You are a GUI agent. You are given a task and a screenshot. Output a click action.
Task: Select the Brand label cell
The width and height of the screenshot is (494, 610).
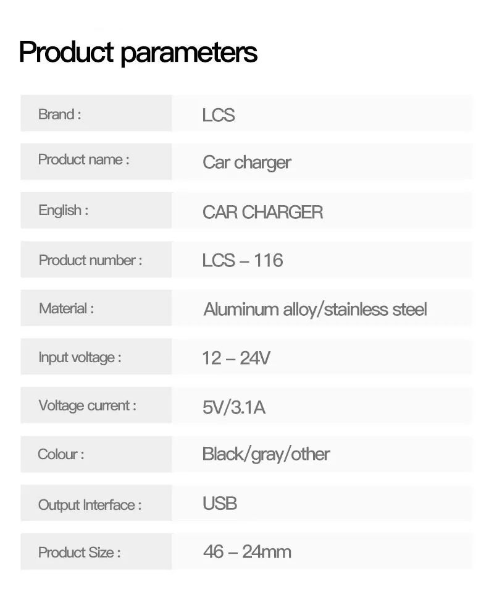(x=96, y=113)
